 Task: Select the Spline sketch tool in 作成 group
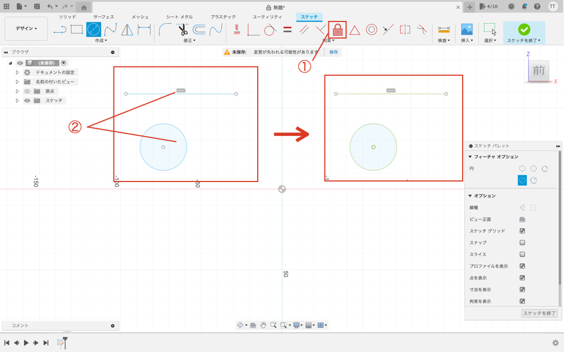110,30
